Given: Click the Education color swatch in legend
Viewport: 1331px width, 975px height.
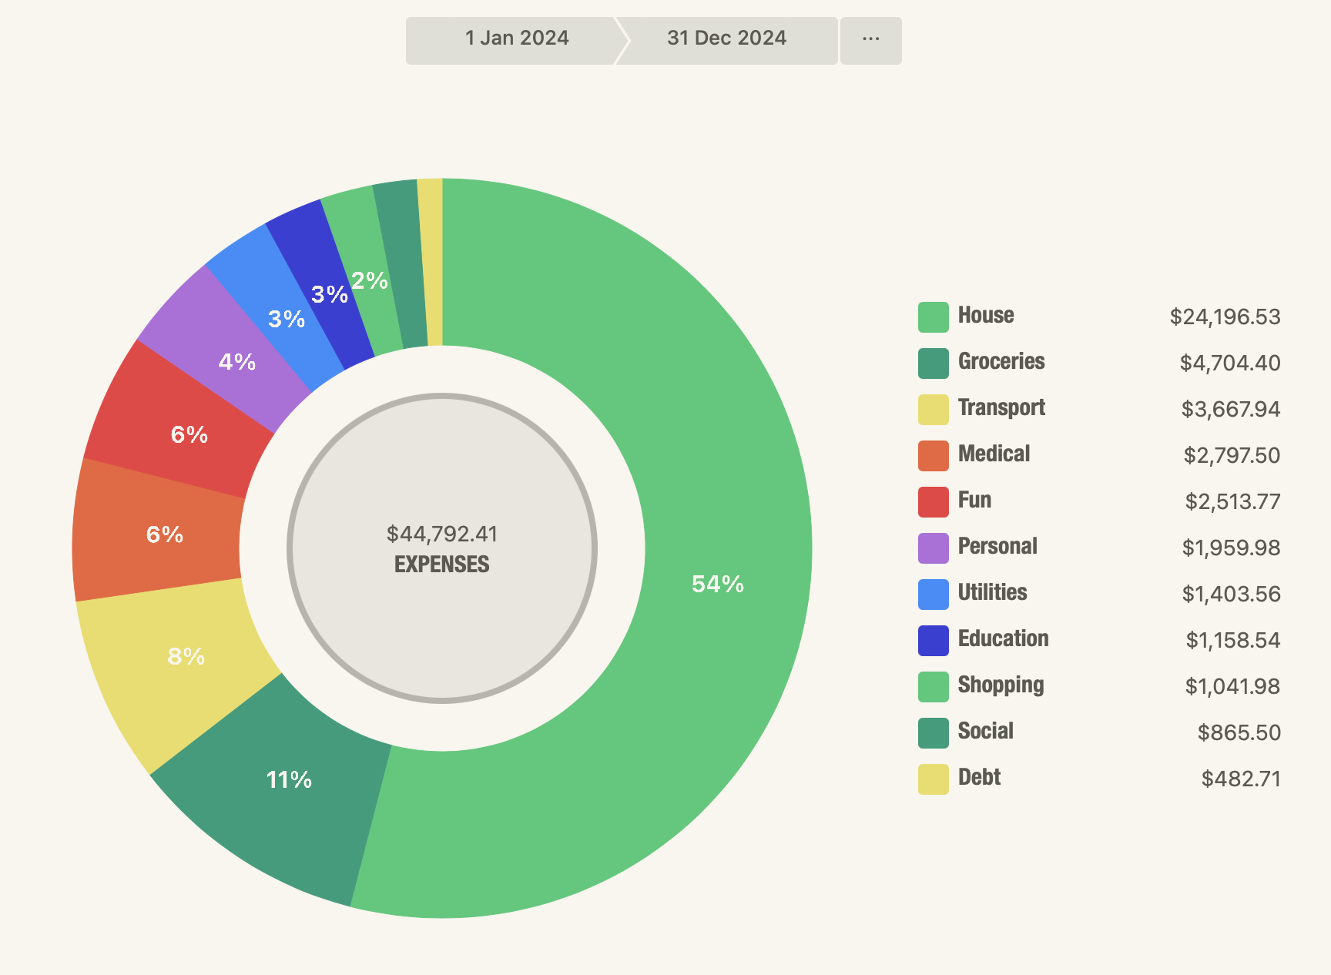Looking at the screenshot, I should point(933,641).
